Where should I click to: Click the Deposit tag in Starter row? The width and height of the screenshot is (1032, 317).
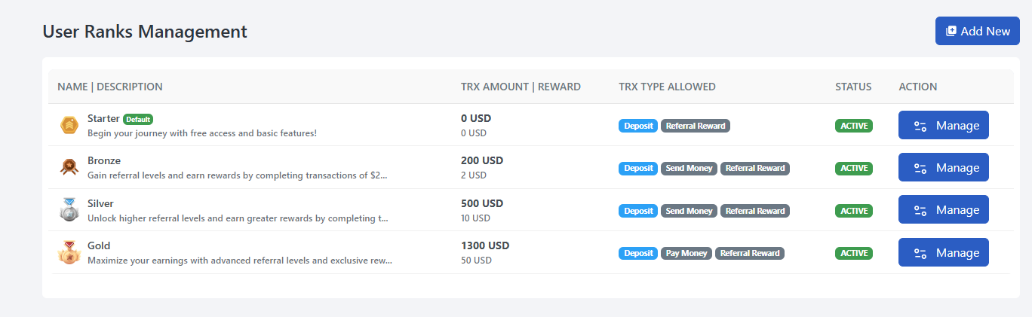click(x=638, y=126)
